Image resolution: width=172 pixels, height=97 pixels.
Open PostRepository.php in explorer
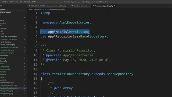6,91
